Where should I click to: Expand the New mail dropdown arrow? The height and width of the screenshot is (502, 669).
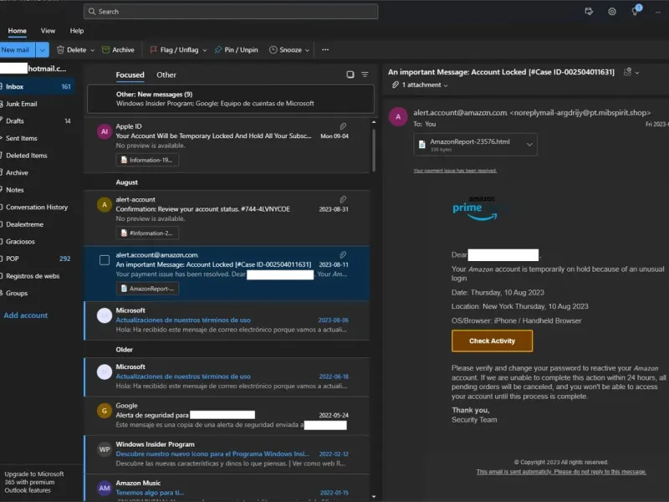click(43, 50)
